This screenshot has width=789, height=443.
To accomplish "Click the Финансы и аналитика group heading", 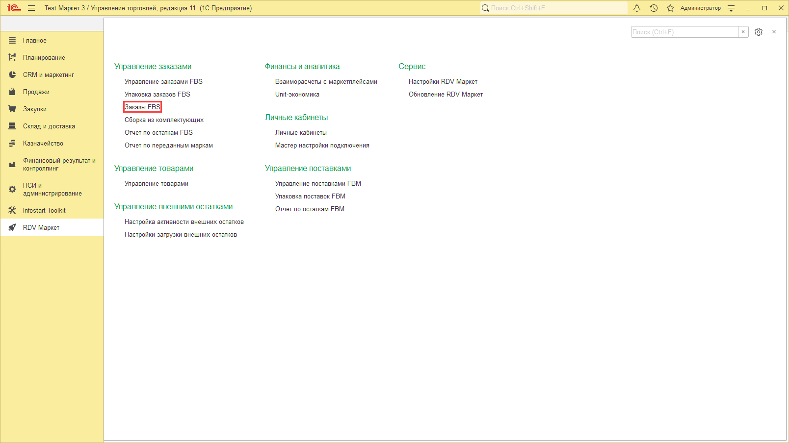I will [x=302, y=66].
